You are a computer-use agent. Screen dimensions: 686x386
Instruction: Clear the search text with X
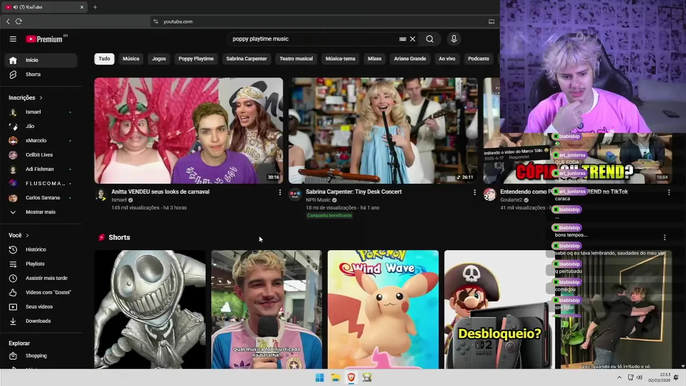pyautogui.click(x=413, y=39)
